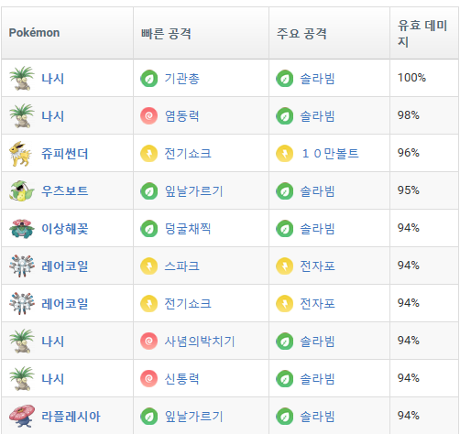Follow the 라플레시아 name link
The height and width of the screenshot is (434, 460).
pos(71,417)
